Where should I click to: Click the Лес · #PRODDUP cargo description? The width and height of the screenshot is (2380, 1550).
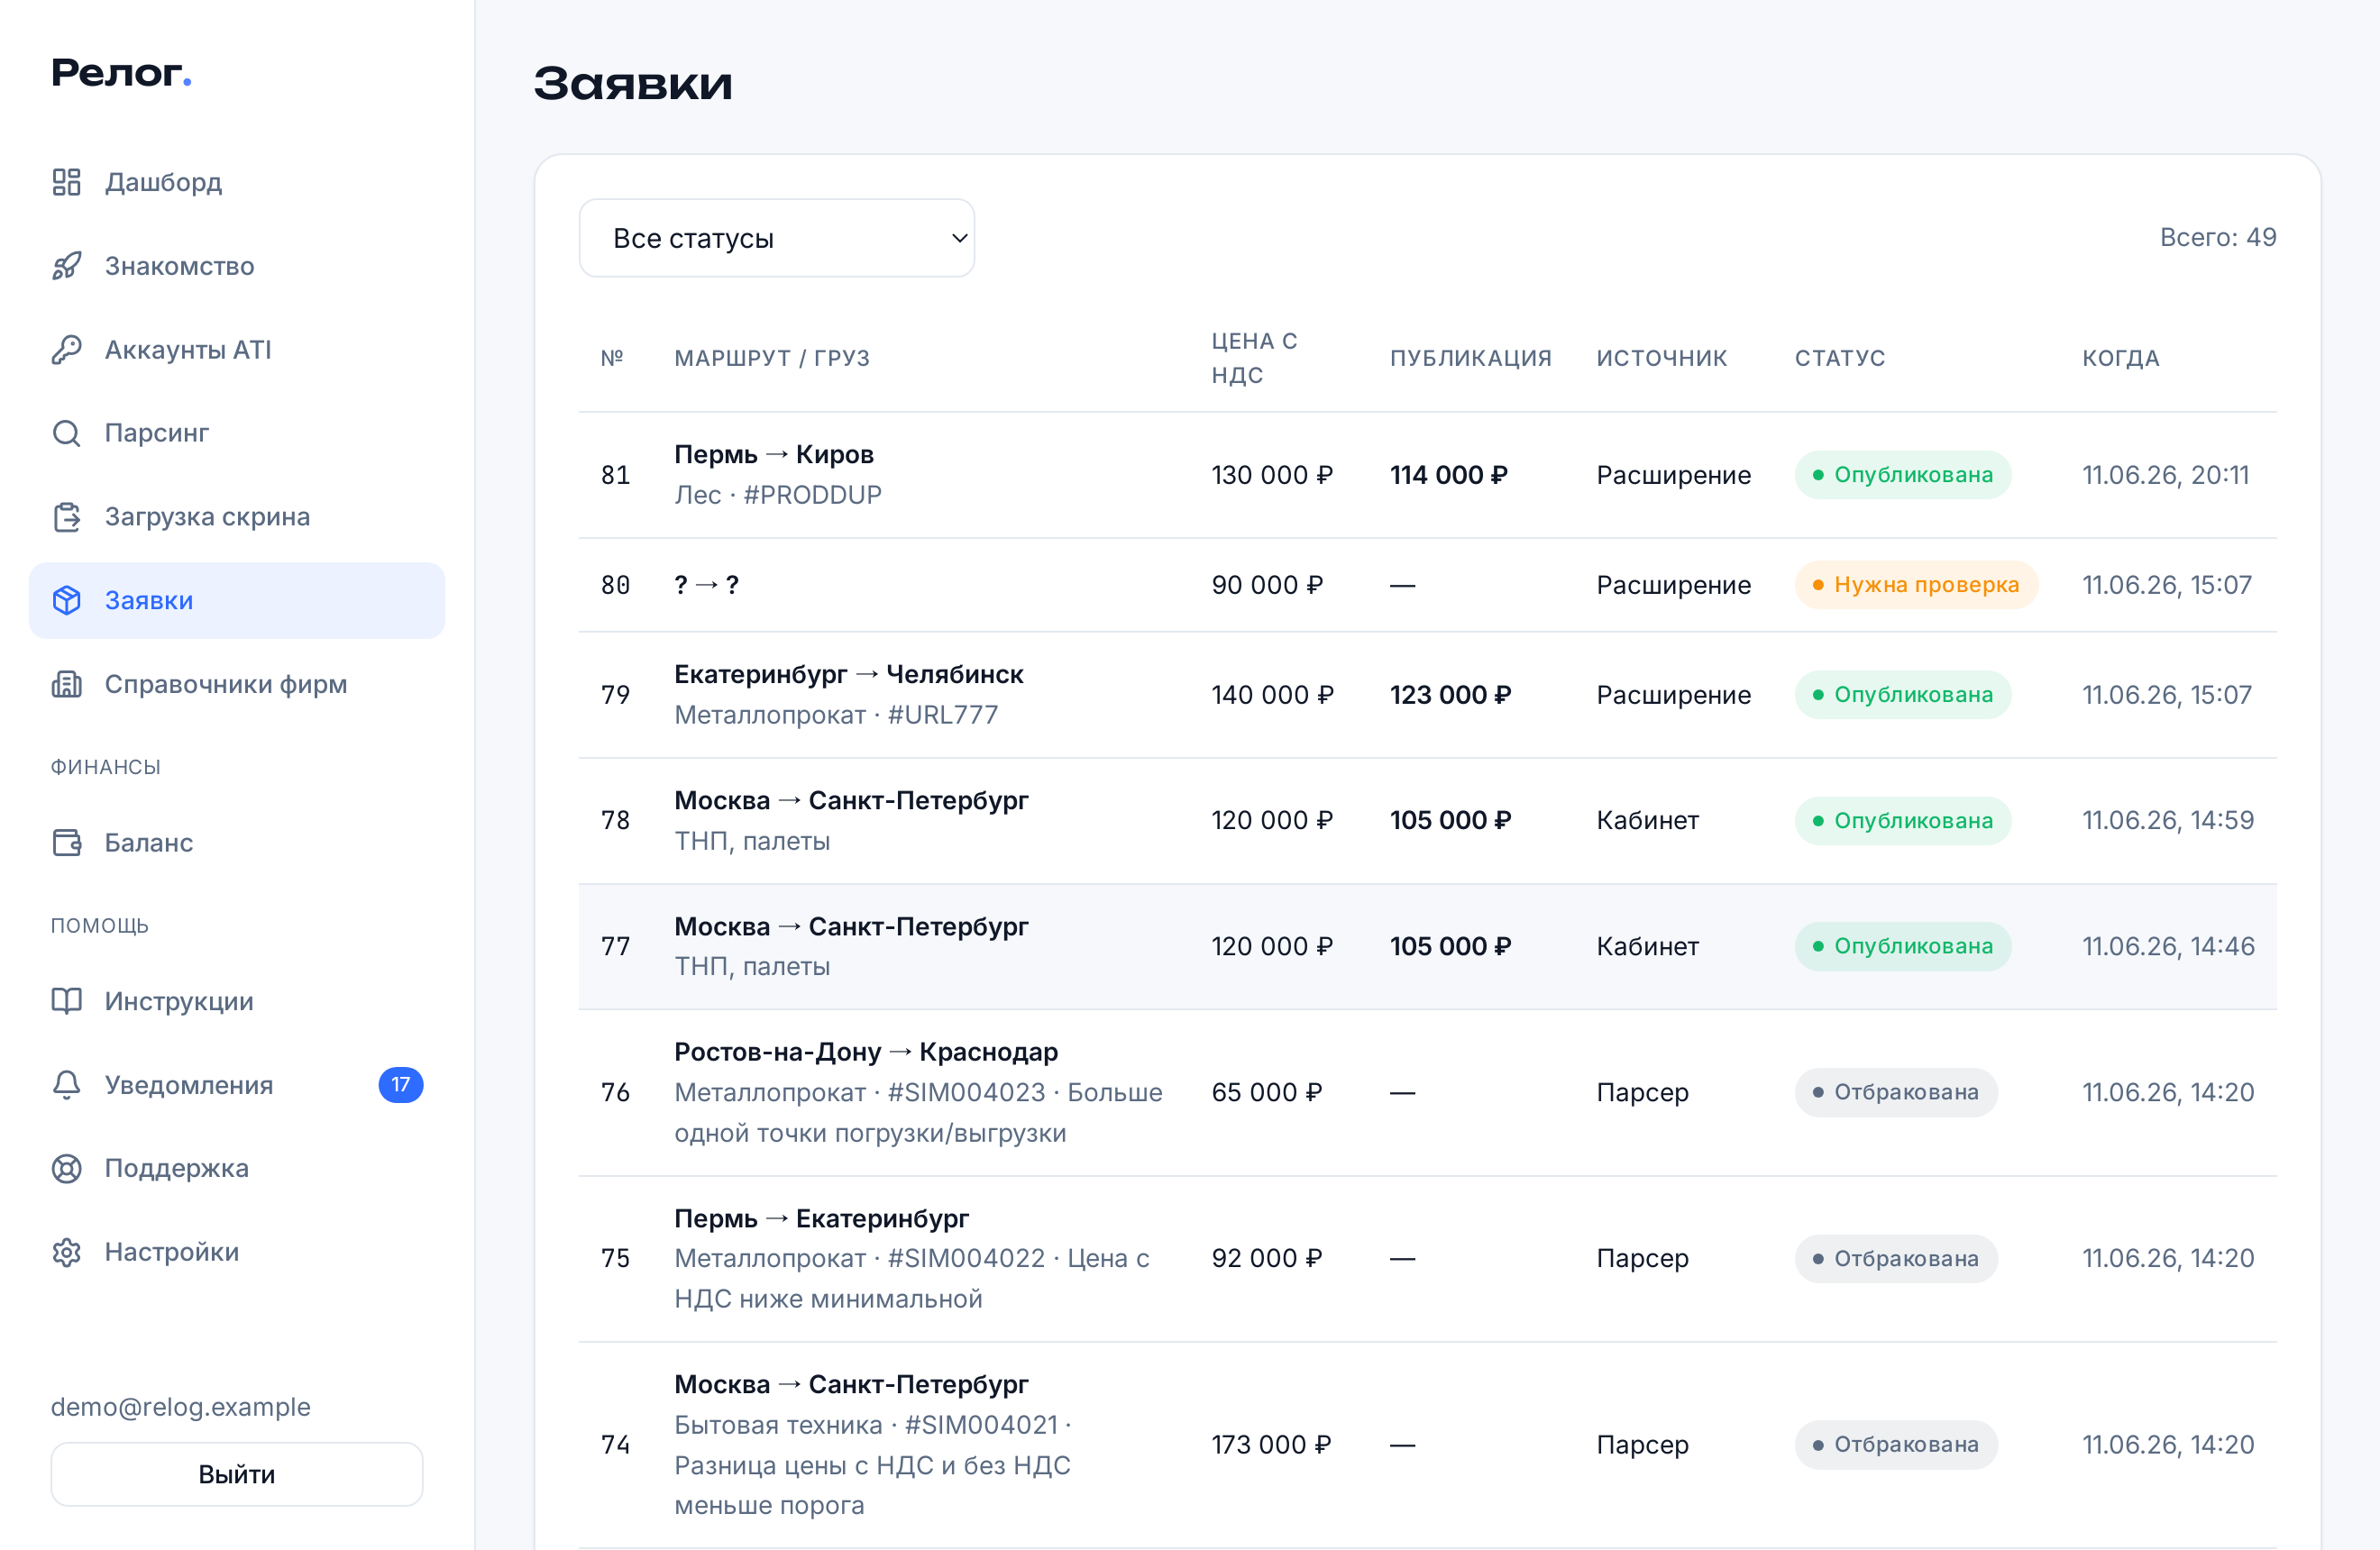point(778,495)
